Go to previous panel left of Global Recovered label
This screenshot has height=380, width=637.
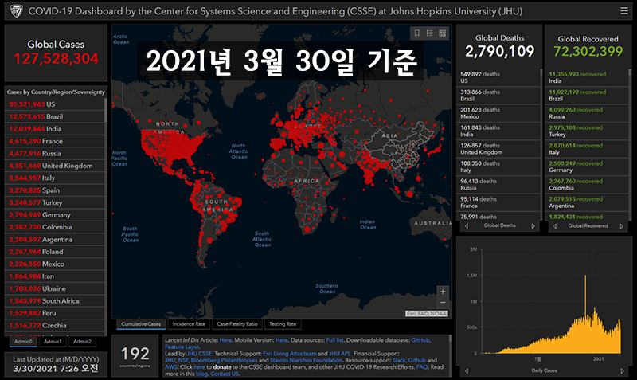tap(555, 226)
